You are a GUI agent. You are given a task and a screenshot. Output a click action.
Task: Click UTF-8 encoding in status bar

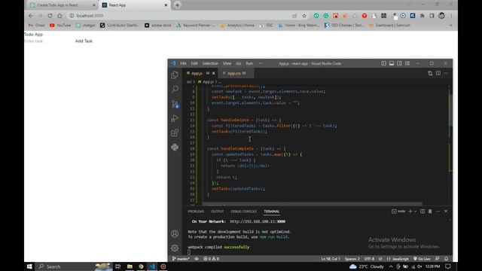click(x=369, y=259)
